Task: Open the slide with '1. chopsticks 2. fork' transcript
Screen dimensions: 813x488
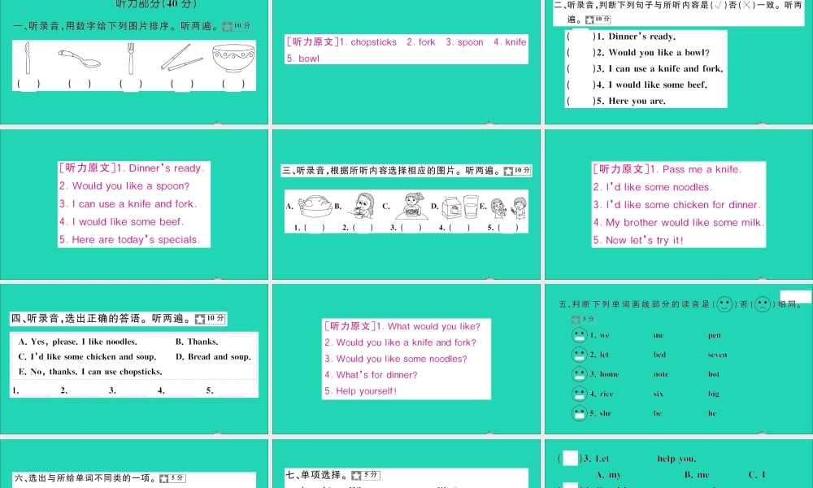Action: tap(406, 62)
